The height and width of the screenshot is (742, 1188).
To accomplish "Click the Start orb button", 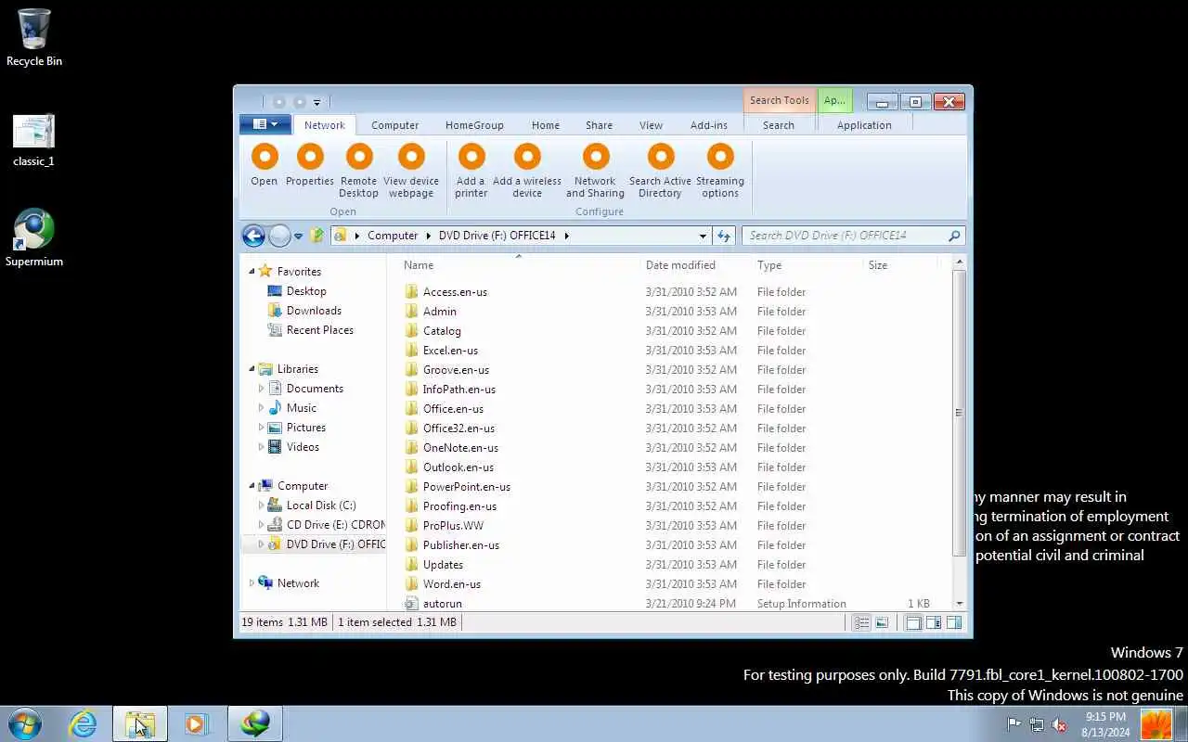I will coord(25,723).
